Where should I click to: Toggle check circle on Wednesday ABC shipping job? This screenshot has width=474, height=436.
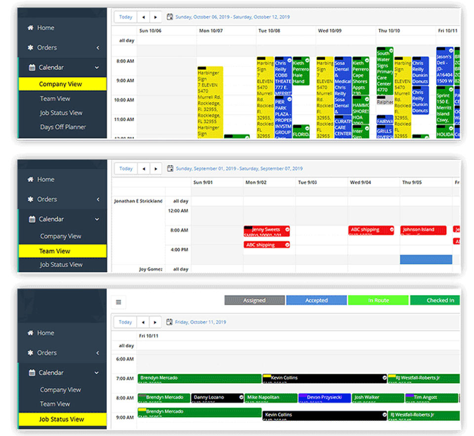(392, 230)
